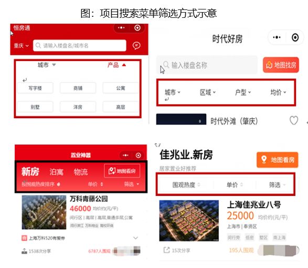The width and height of the screenshot is (308, 268).
Task: Open three-dots menu in 时代好房 header
Action: point(277,37)
